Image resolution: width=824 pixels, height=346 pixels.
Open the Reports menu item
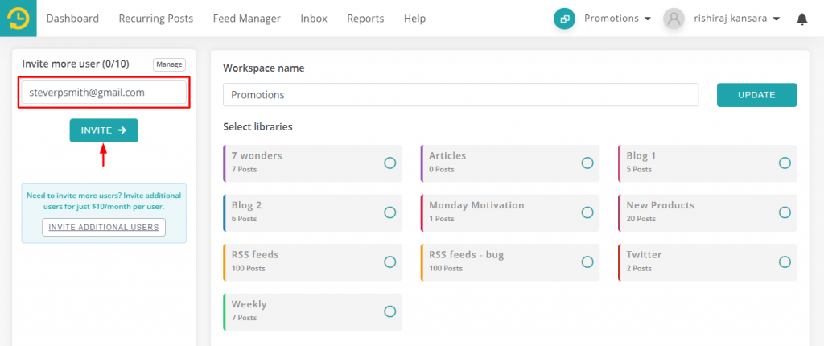(365, 19)
